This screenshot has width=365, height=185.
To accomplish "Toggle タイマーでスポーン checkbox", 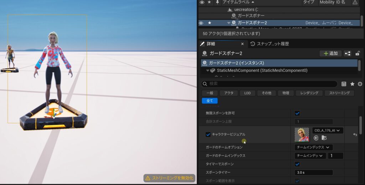I will 297,164.
